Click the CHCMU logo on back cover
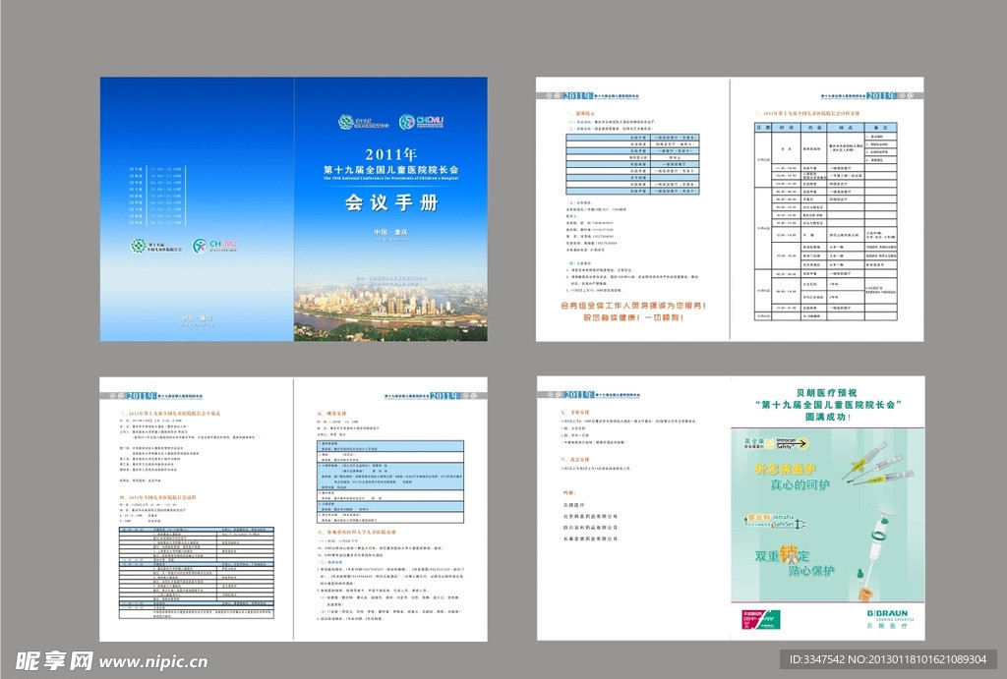1007x679 pixels. [214, 246]
